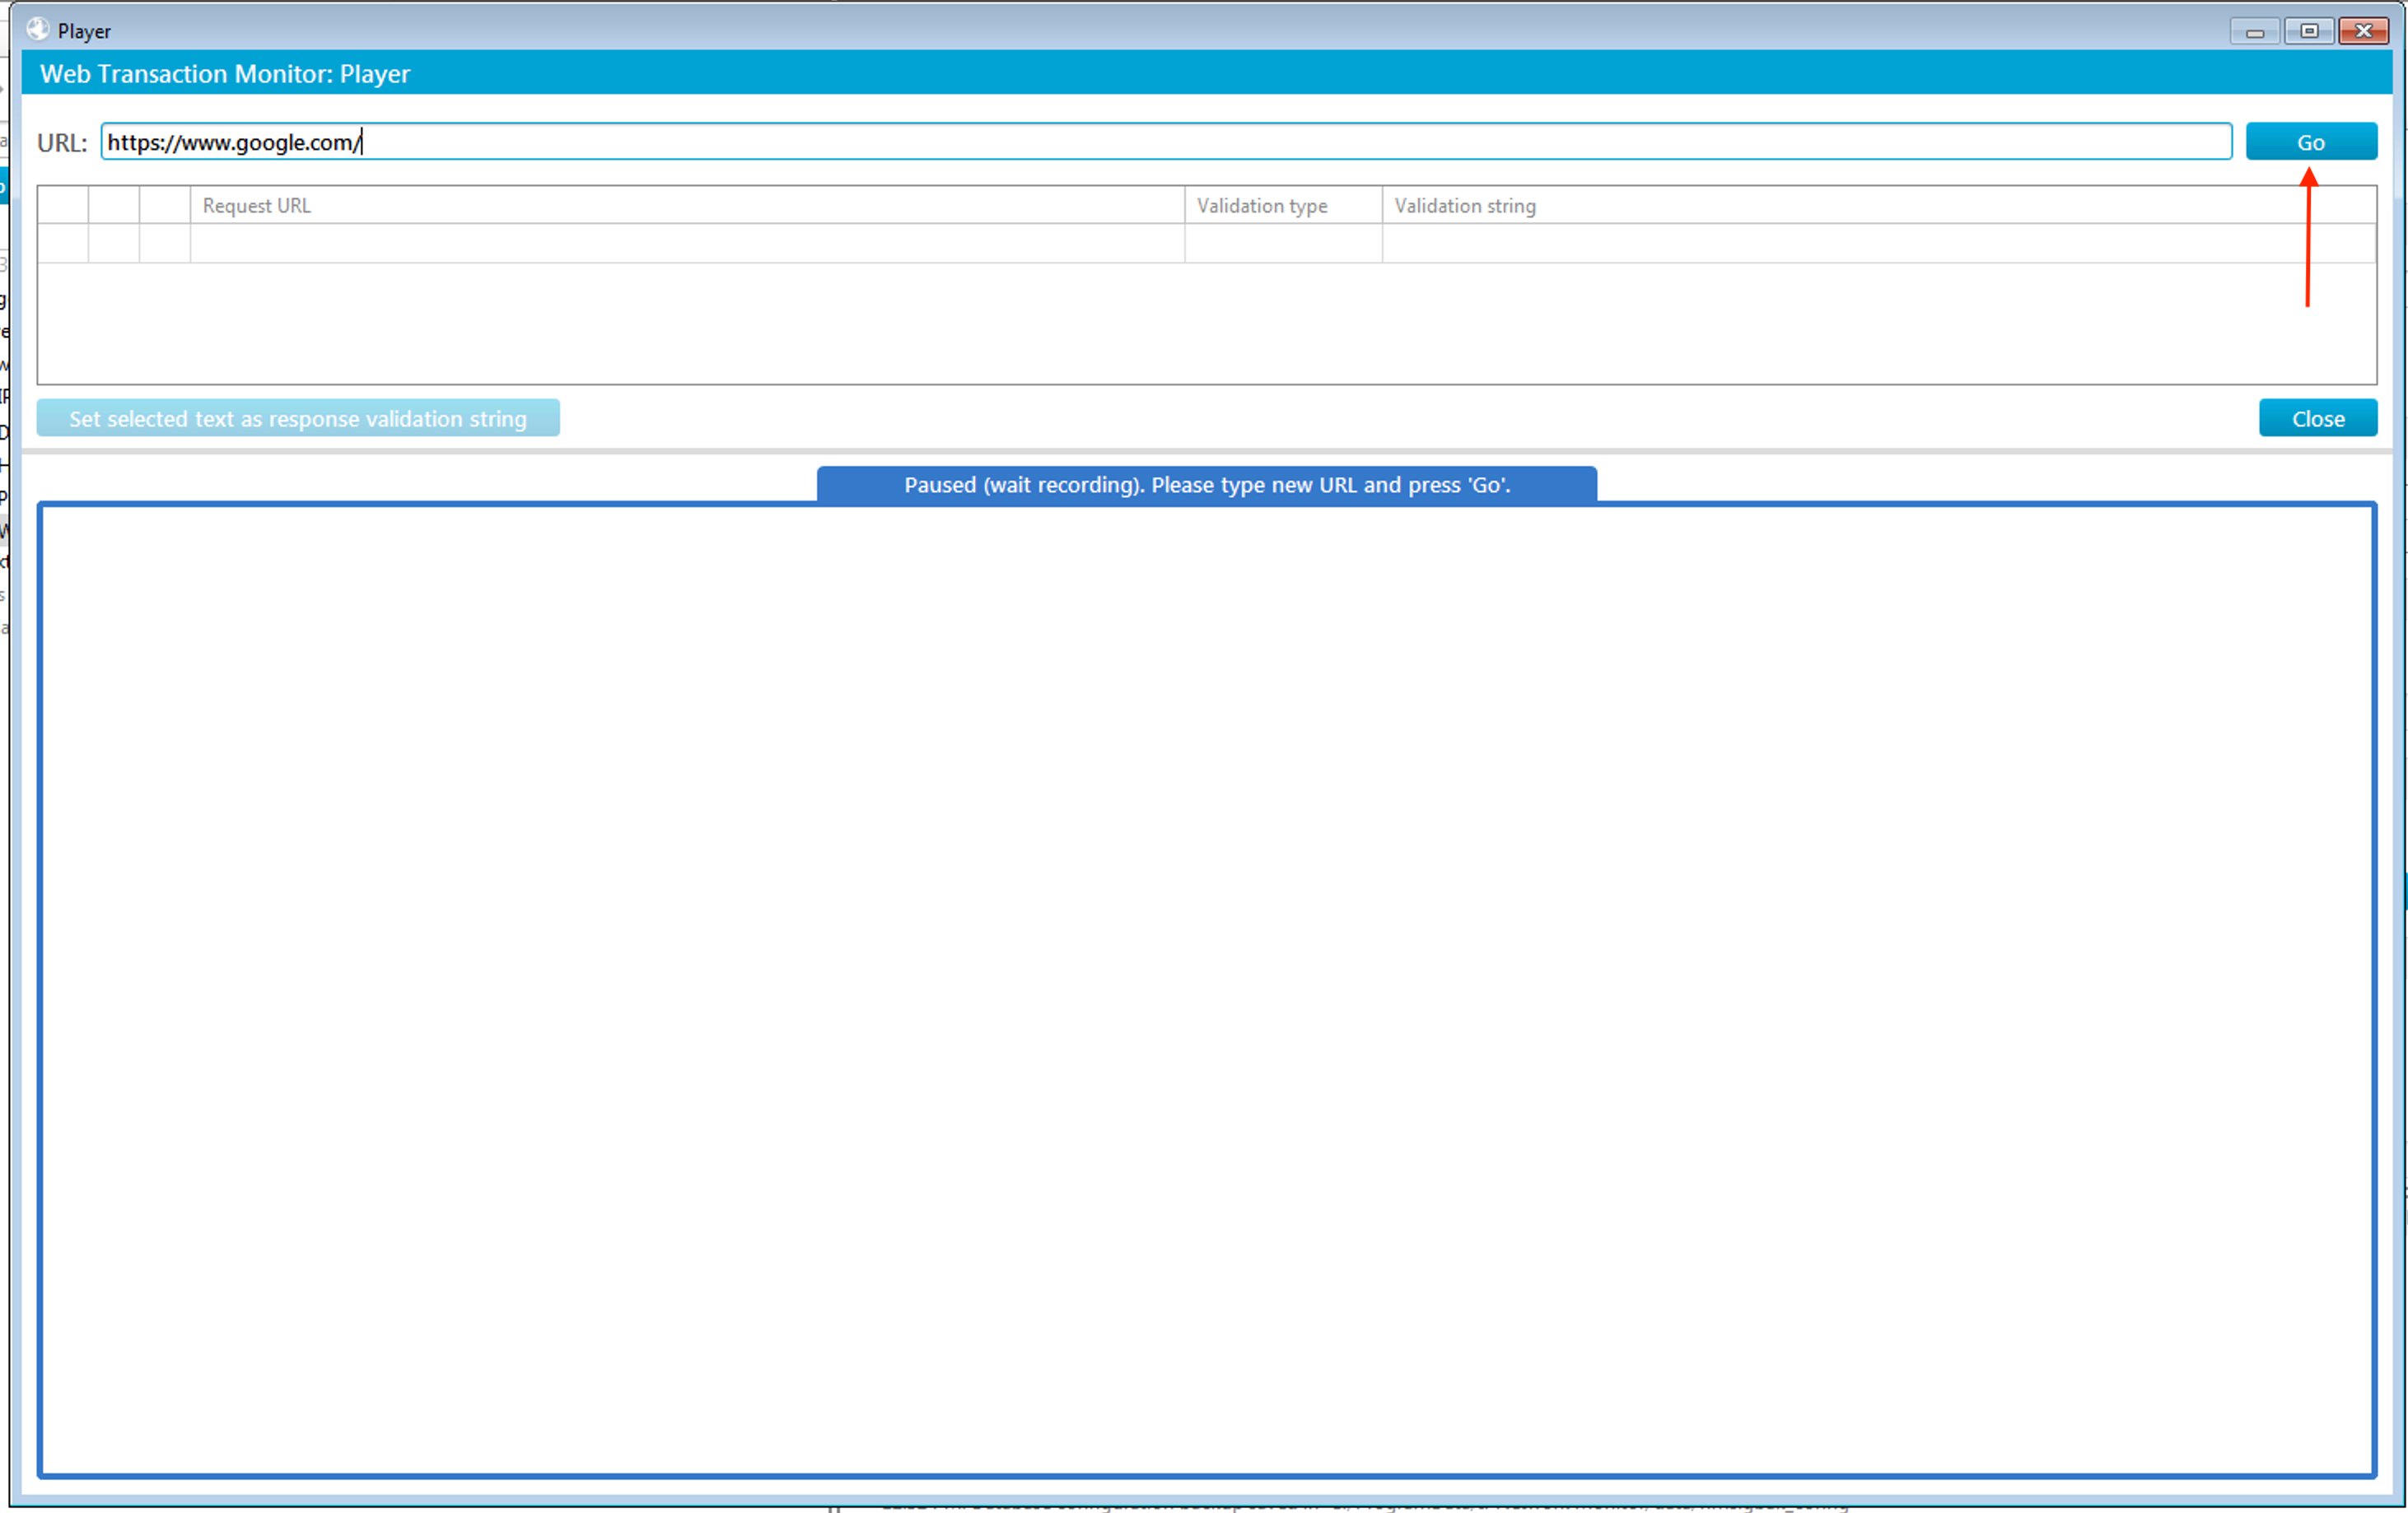Click the Request URL column header
Image resolution: width=2408 pixels, height=1513 pixels.
click(x=687, y=206)
